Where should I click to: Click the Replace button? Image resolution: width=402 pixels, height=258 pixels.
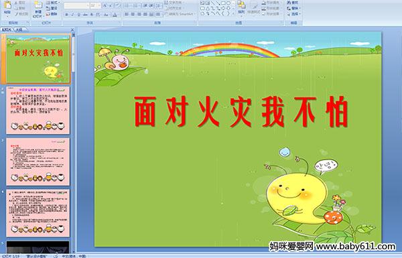[293, 8]
